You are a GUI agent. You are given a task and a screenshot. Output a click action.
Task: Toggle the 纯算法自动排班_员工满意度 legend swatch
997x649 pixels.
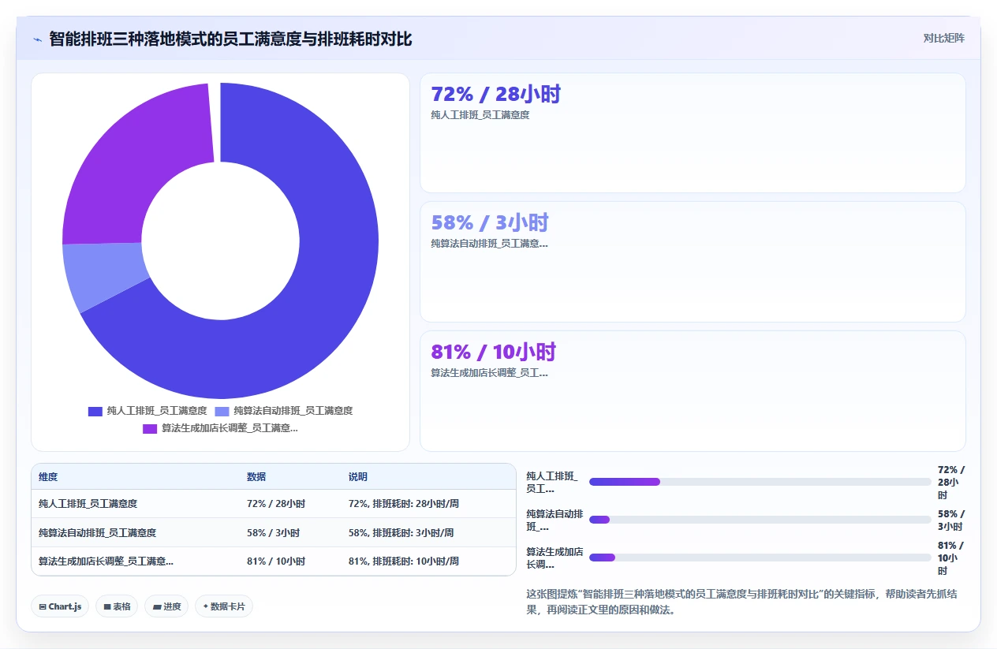(x=222, y=411)
